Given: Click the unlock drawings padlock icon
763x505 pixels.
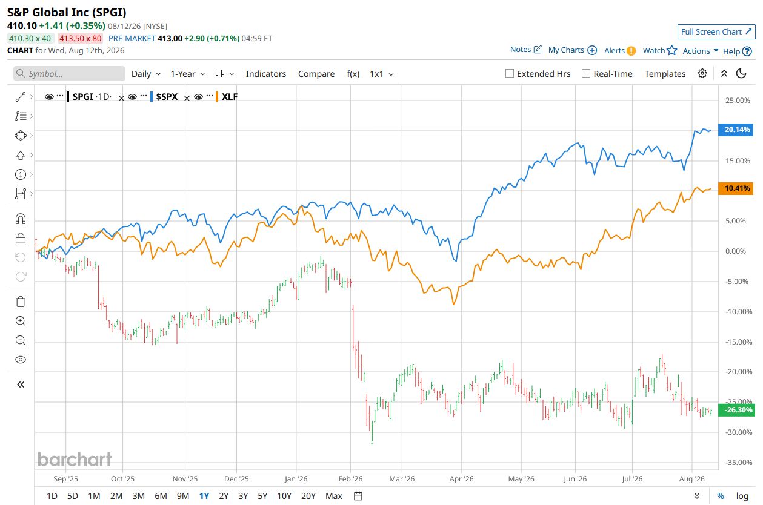Looking at the screenshot, I should (20, 238).
